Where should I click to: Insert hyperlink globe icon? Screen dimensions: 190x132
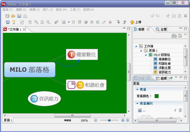[x=86, y=22]
